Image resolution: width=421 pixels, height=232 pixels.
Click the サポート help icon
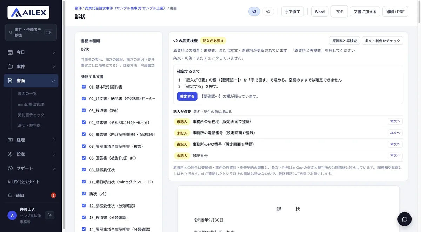10,168
